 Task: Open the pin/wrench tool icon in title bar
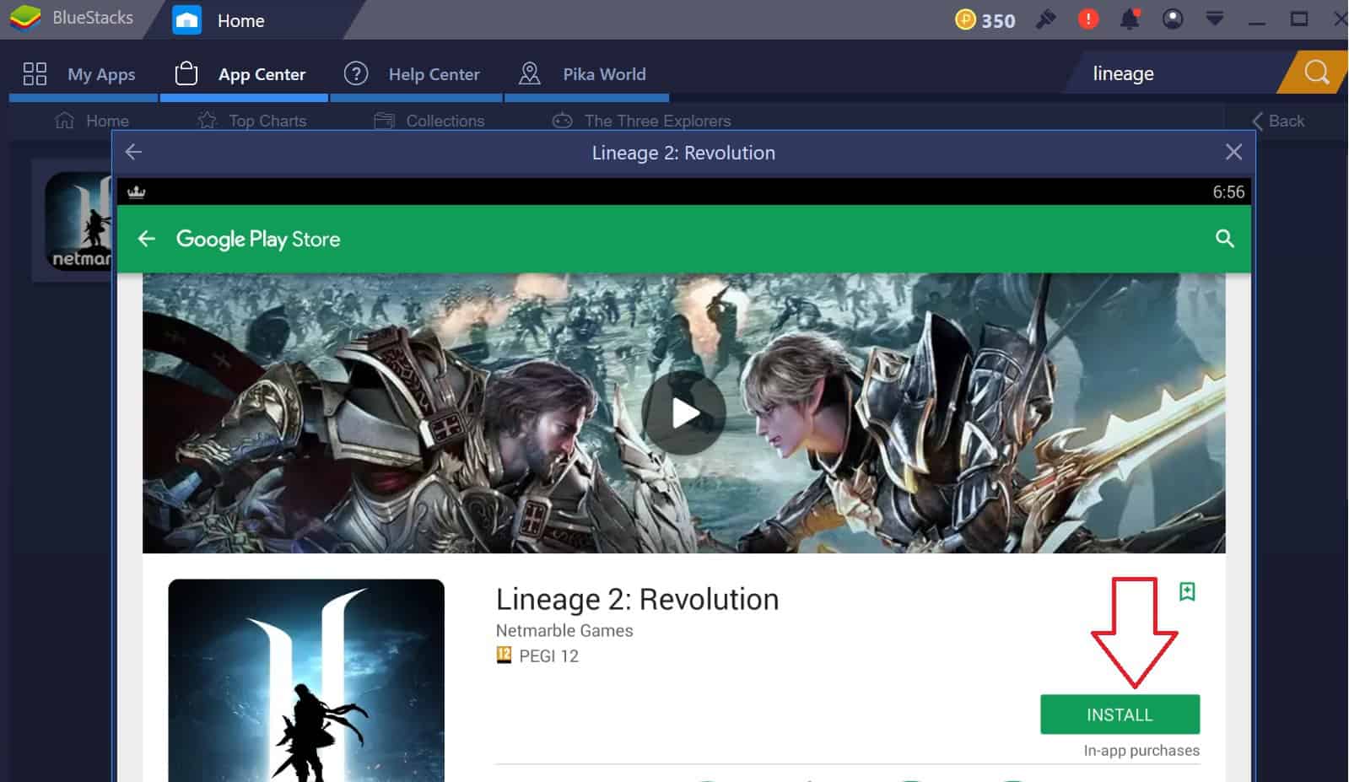(1046, 19)
